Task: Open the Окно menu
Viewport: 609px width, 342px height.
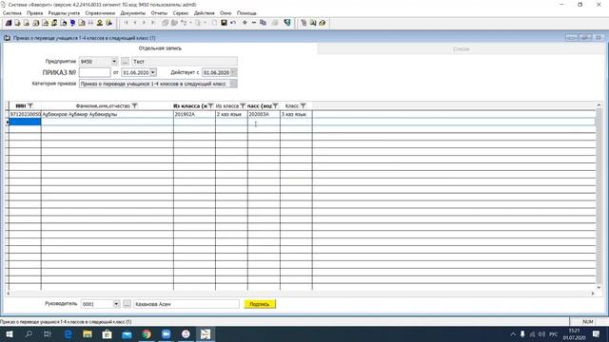Action: tap(226, 13)
